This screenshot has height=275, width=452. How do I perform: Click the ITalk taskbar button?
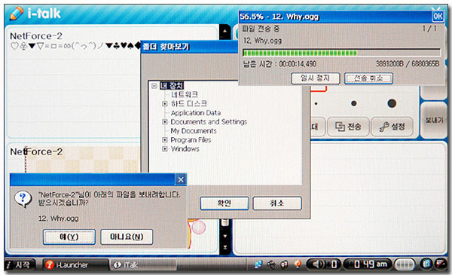point(142,264)
